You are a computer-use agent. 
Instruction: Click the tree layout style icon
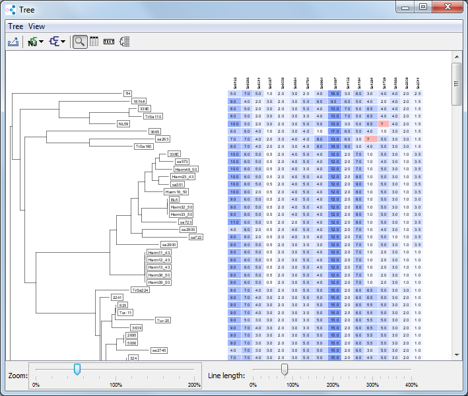point(54,42)
